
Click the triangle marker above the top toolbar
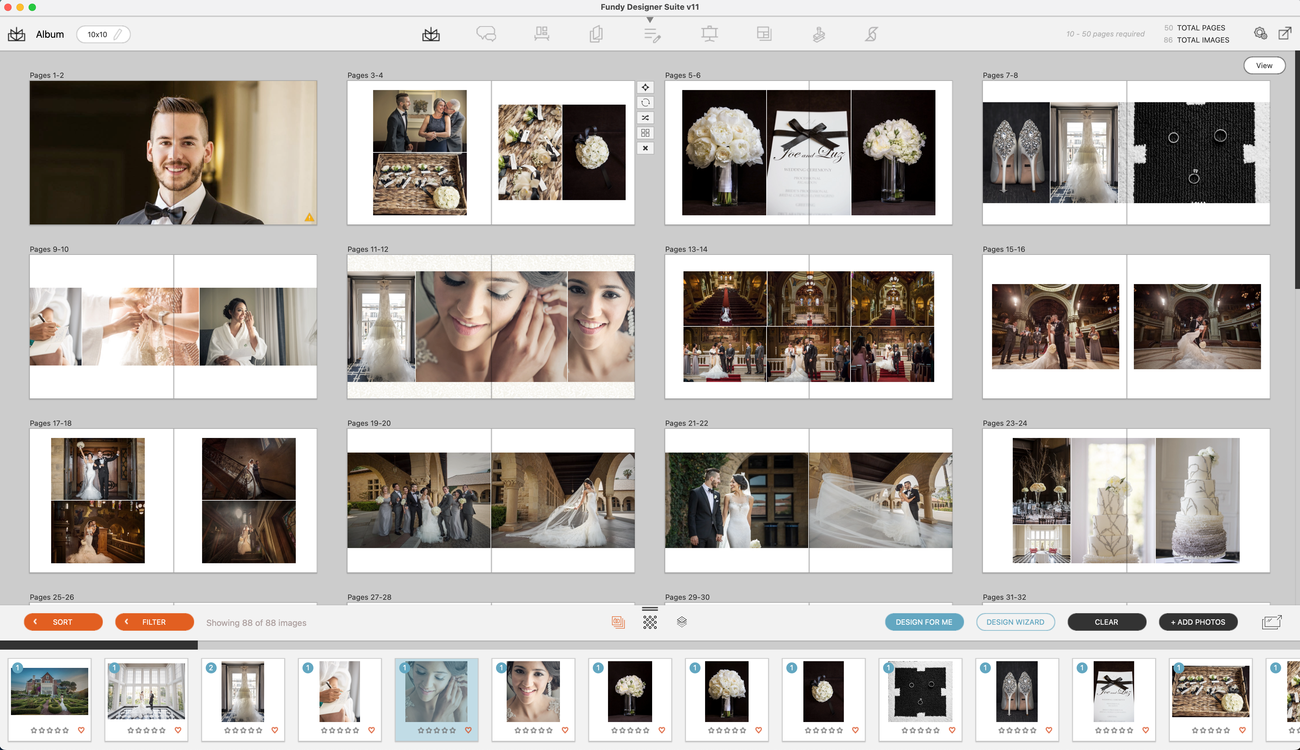coord(650,20)
